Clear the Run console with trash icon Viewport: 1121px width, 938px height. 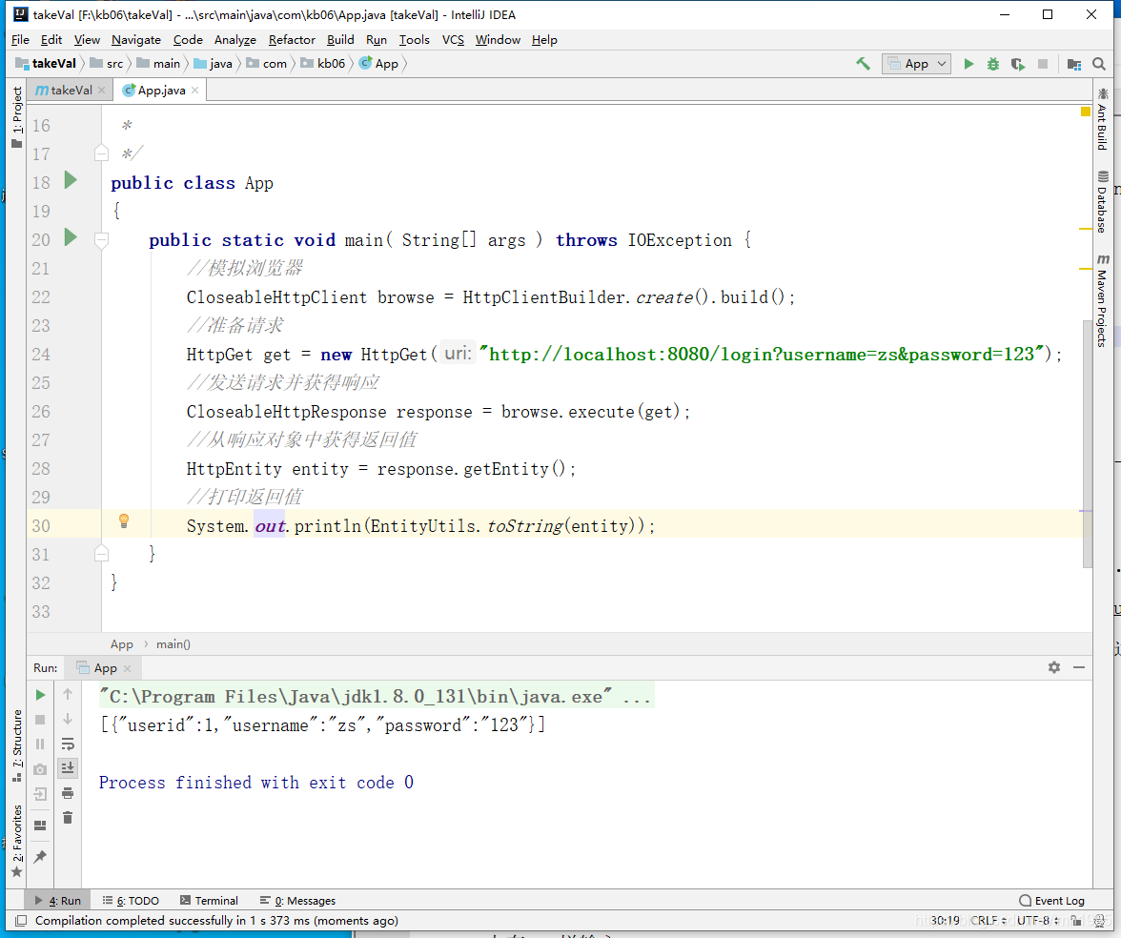click(x=67, y=817)
